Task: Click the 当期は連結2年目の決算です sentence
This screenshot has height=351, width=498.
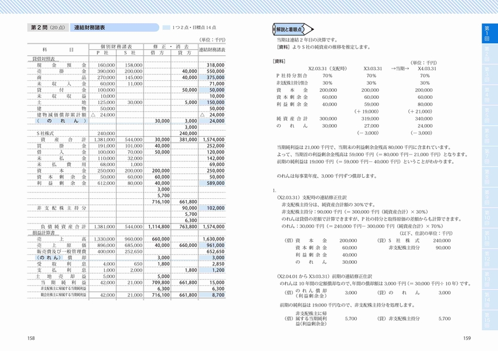Action: [x=308, y=40]
